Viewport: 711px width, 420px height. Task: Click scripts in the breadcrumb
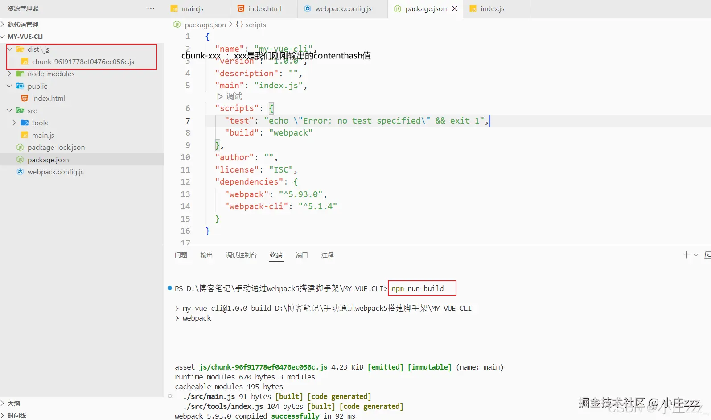click(255, 25)
